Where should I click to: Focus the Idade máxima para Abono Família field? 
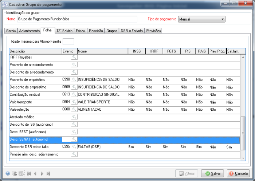click(68, 42)
